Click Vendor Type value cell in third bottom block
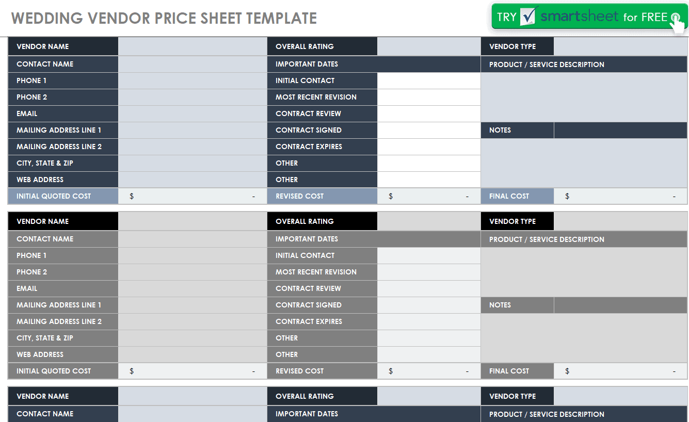Image resolution: width=689 pixels, height=422 pixels. [x=620, y=396]
